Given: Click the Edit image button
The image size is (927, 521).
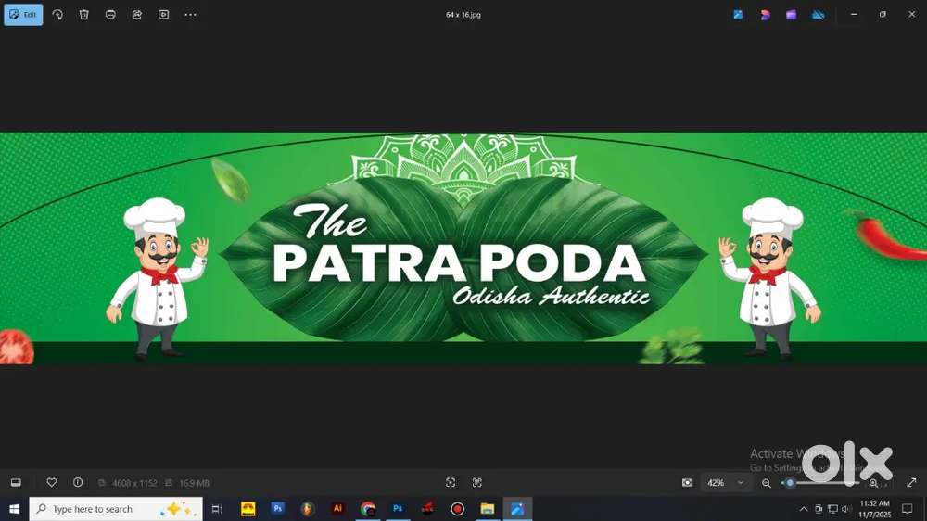Looking at the screenshot, I should (x=23, y=15).
